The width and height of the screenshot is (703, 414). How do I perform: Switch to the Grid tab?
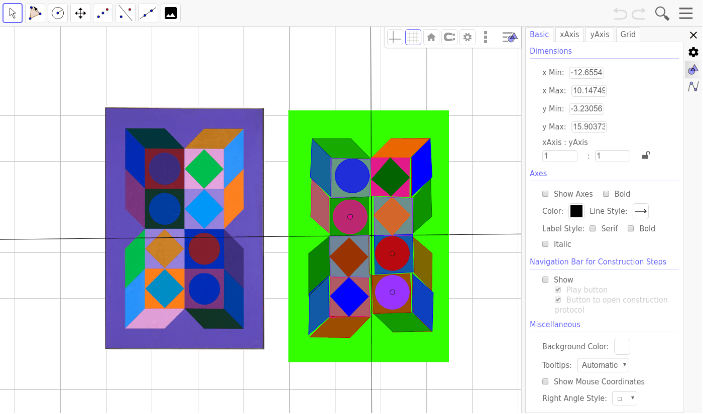[628, 35]
